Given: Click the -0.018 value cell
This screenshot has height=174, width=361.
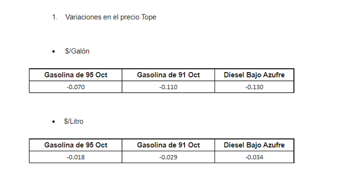Looking at the screenshot, I should [76, 157].
